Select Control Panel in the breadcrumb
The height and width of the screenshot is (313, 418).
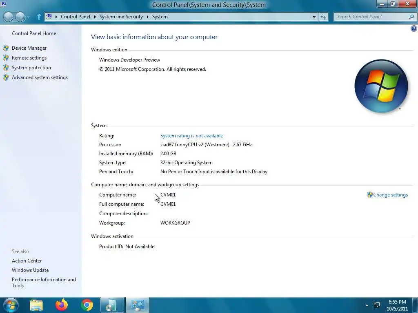[x=76, y=16]
